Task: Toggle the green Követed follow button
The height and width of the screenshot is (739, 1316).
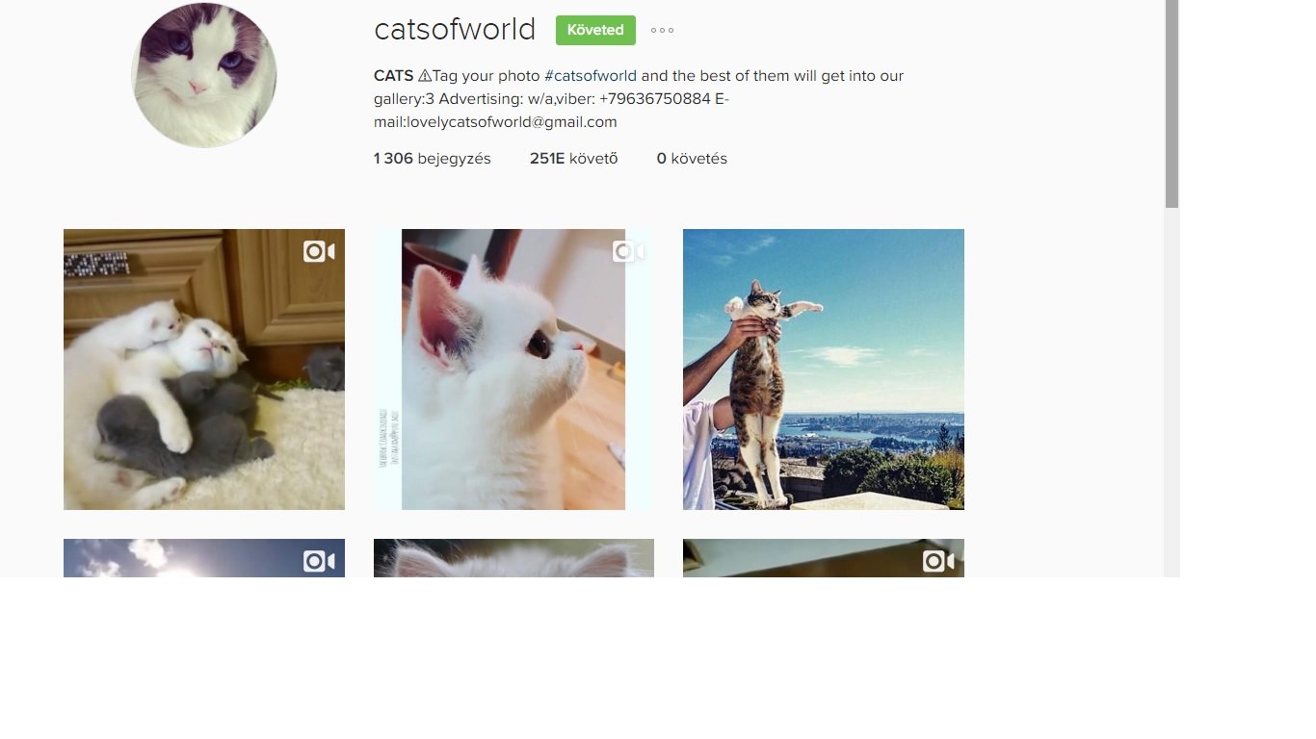Action: click(595, 30)
